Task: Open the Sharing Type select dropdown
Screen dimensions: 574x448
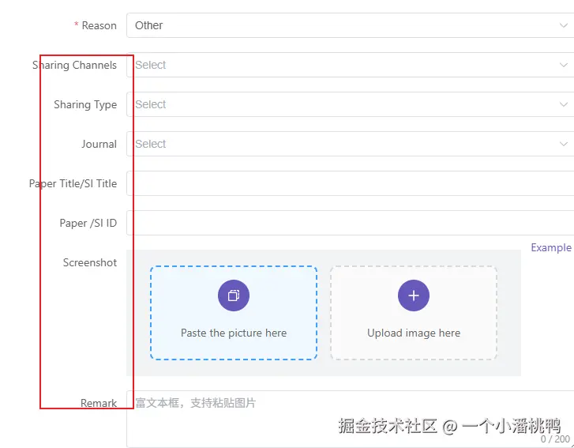Action: pyautogui.click(x=351, y=104)
